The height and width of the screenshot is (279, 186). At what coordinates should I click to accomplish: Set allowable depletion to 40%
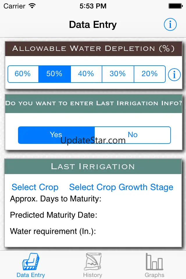(x=86, y=74)
